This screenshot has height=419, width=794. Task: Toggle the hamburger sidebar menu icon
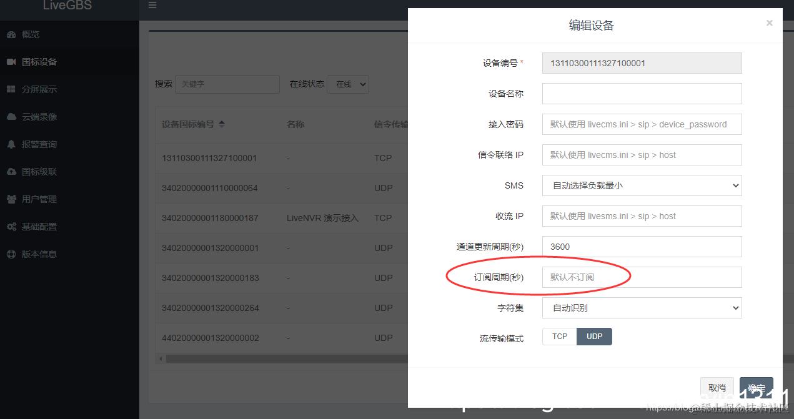click(152, 5)
